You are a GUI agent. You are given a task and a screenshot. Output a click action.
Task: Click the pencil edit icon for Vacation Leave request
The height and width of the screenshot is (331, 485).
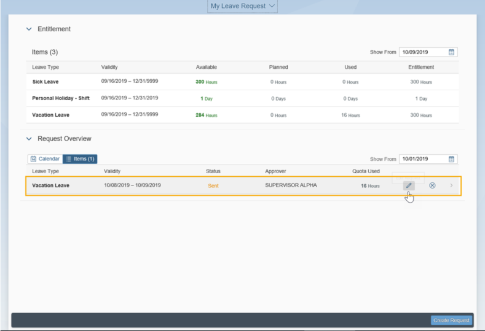click(409, 185)
